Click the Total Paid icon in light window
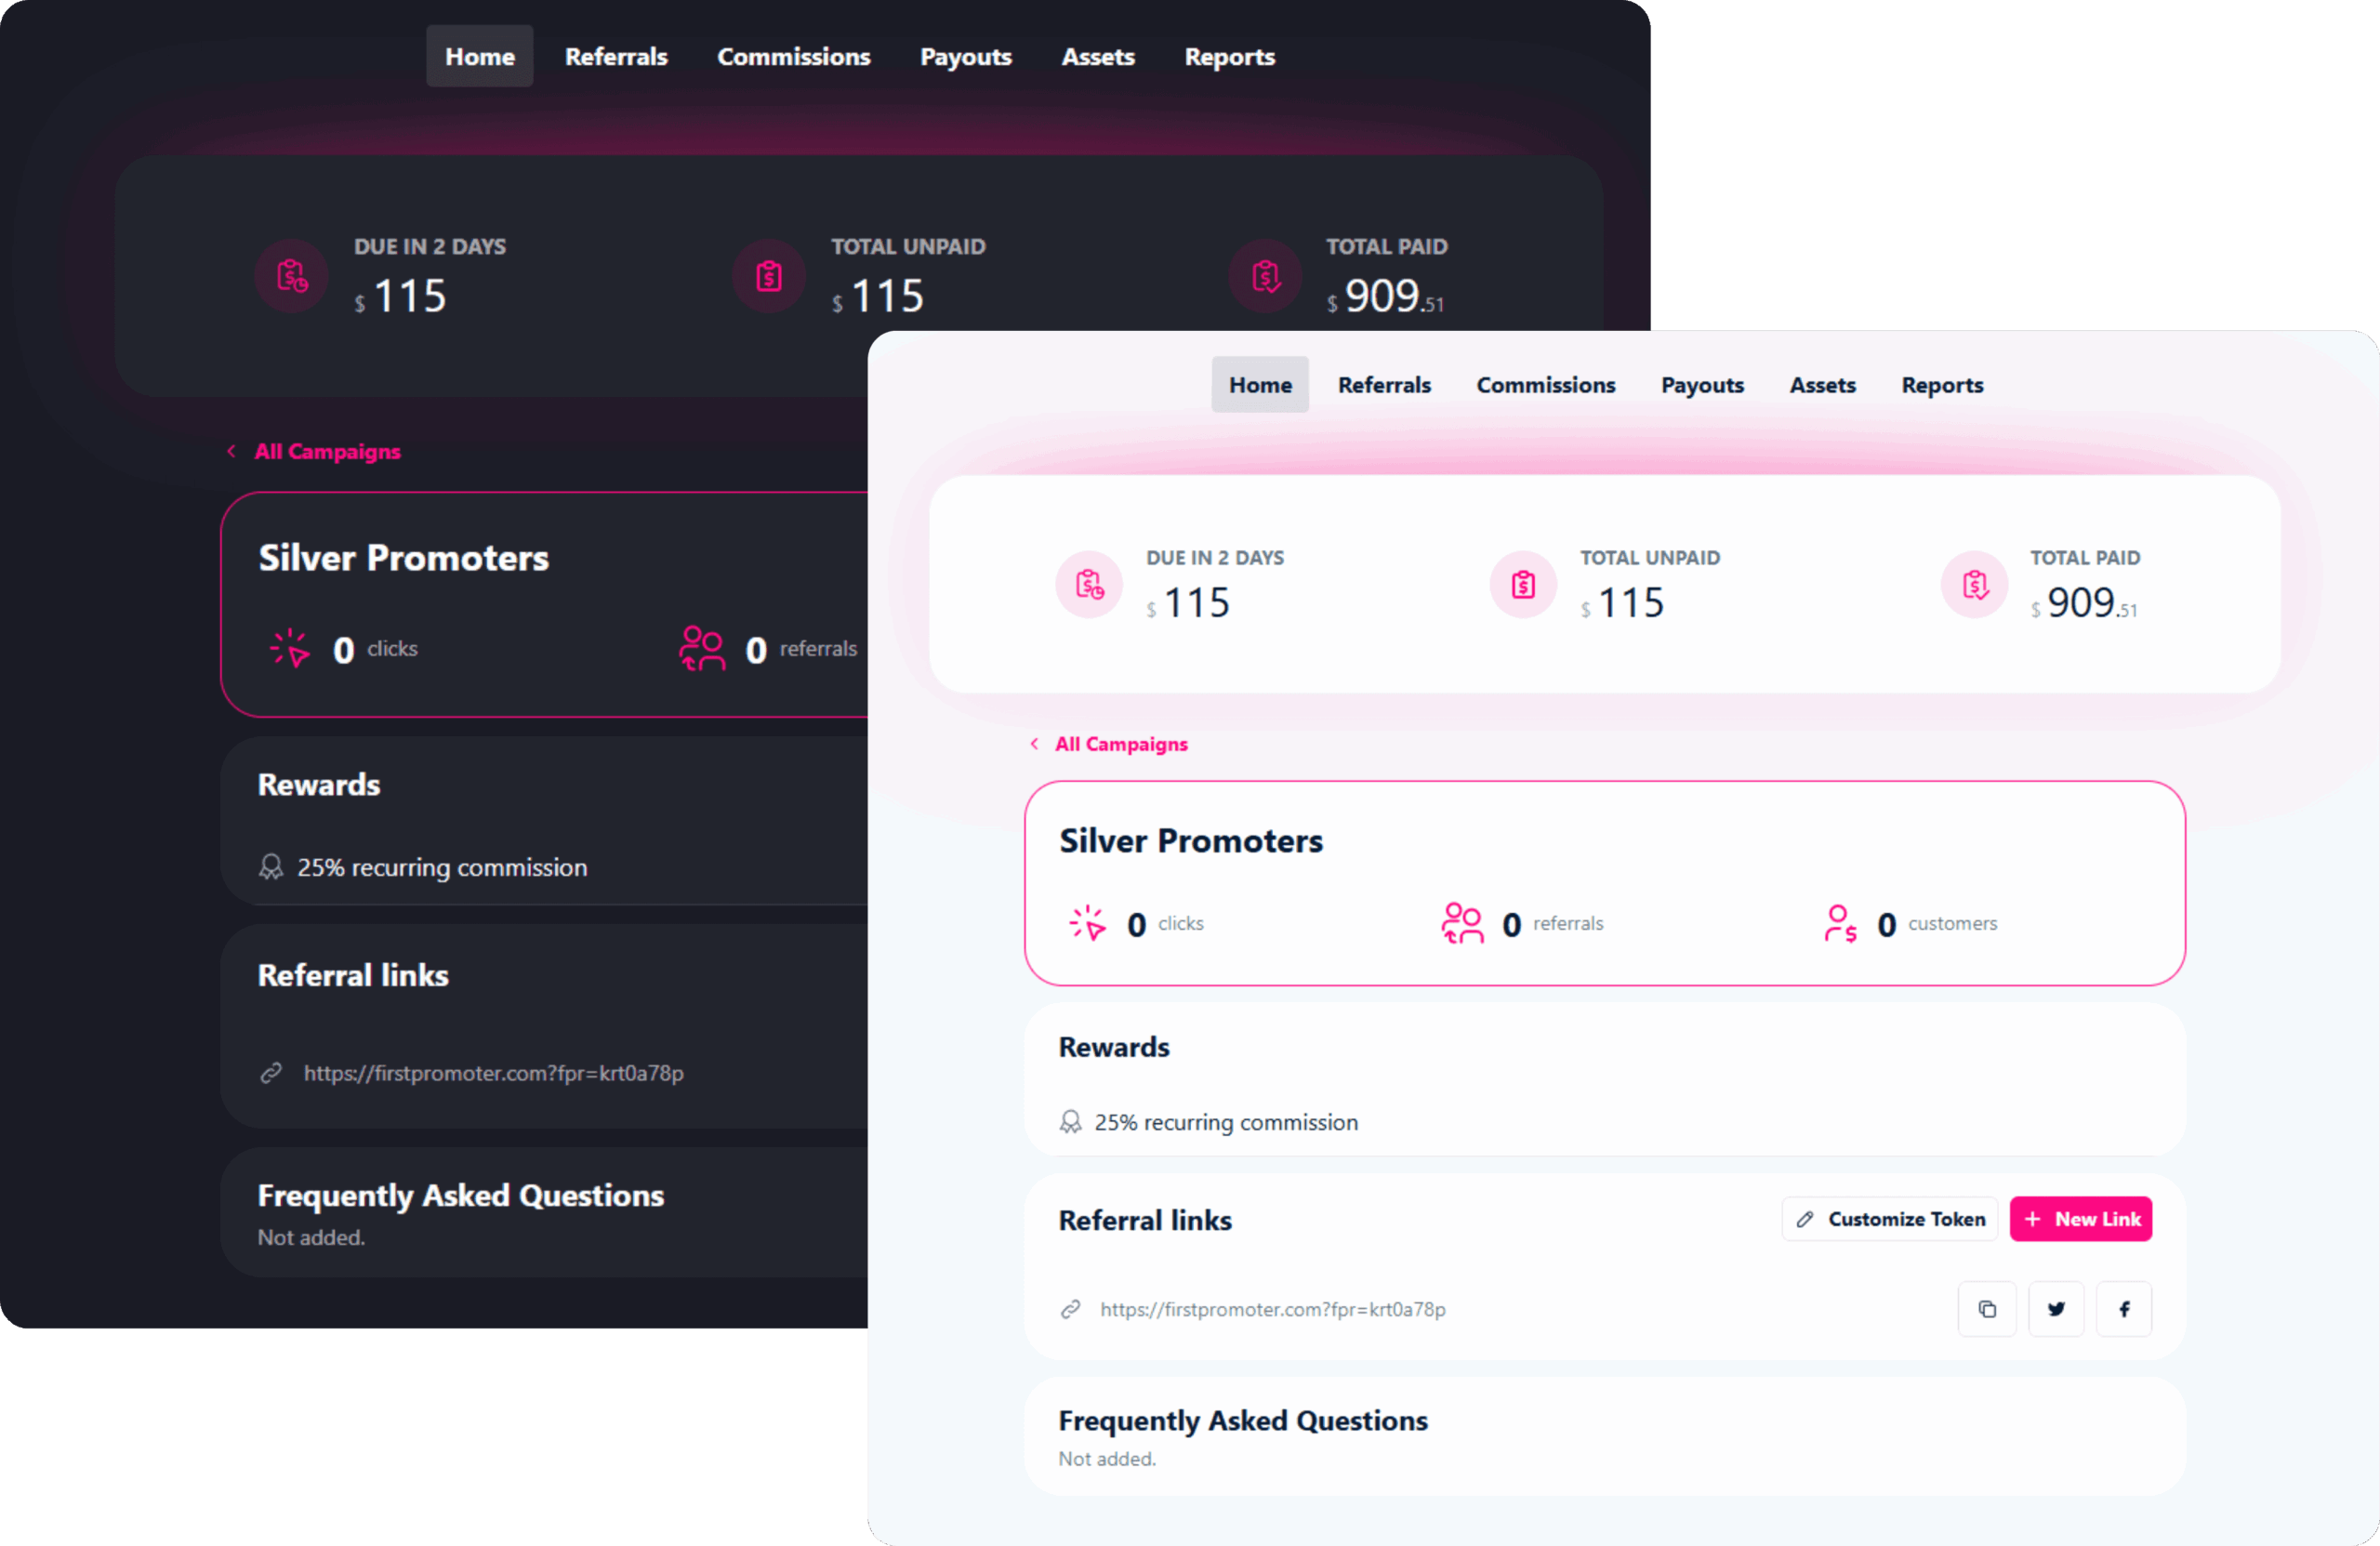This screenshot has height=1546, width=2380. [1975, 584]
